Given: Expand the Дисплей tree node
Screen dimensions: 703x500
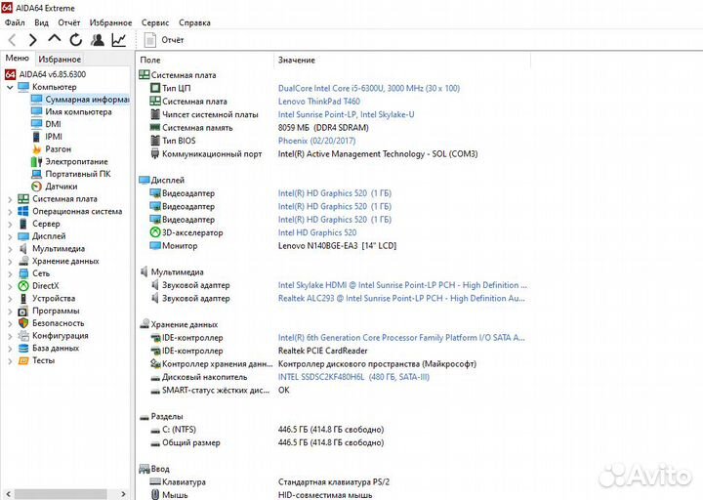Looking at the screenshot, I should 10,236.
